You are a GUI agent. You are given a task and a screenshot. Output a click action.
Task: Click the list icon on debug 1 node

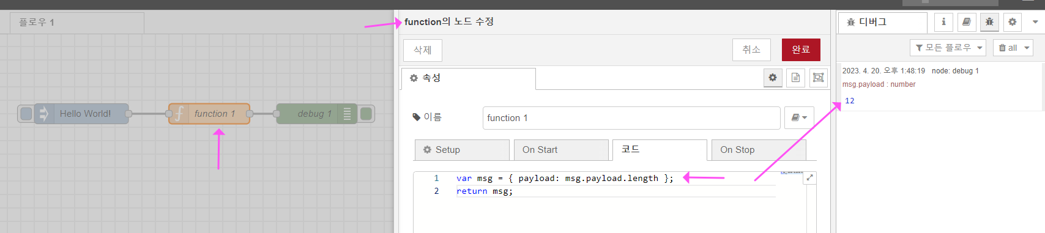[347, 114]
